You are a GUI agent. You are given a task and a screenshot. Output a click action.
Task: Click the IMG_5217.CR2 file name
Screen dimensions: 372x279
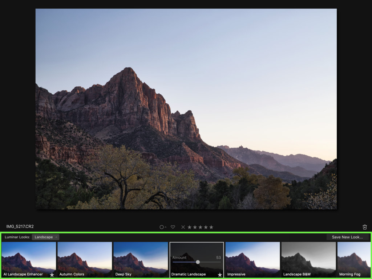click(20, 226)
